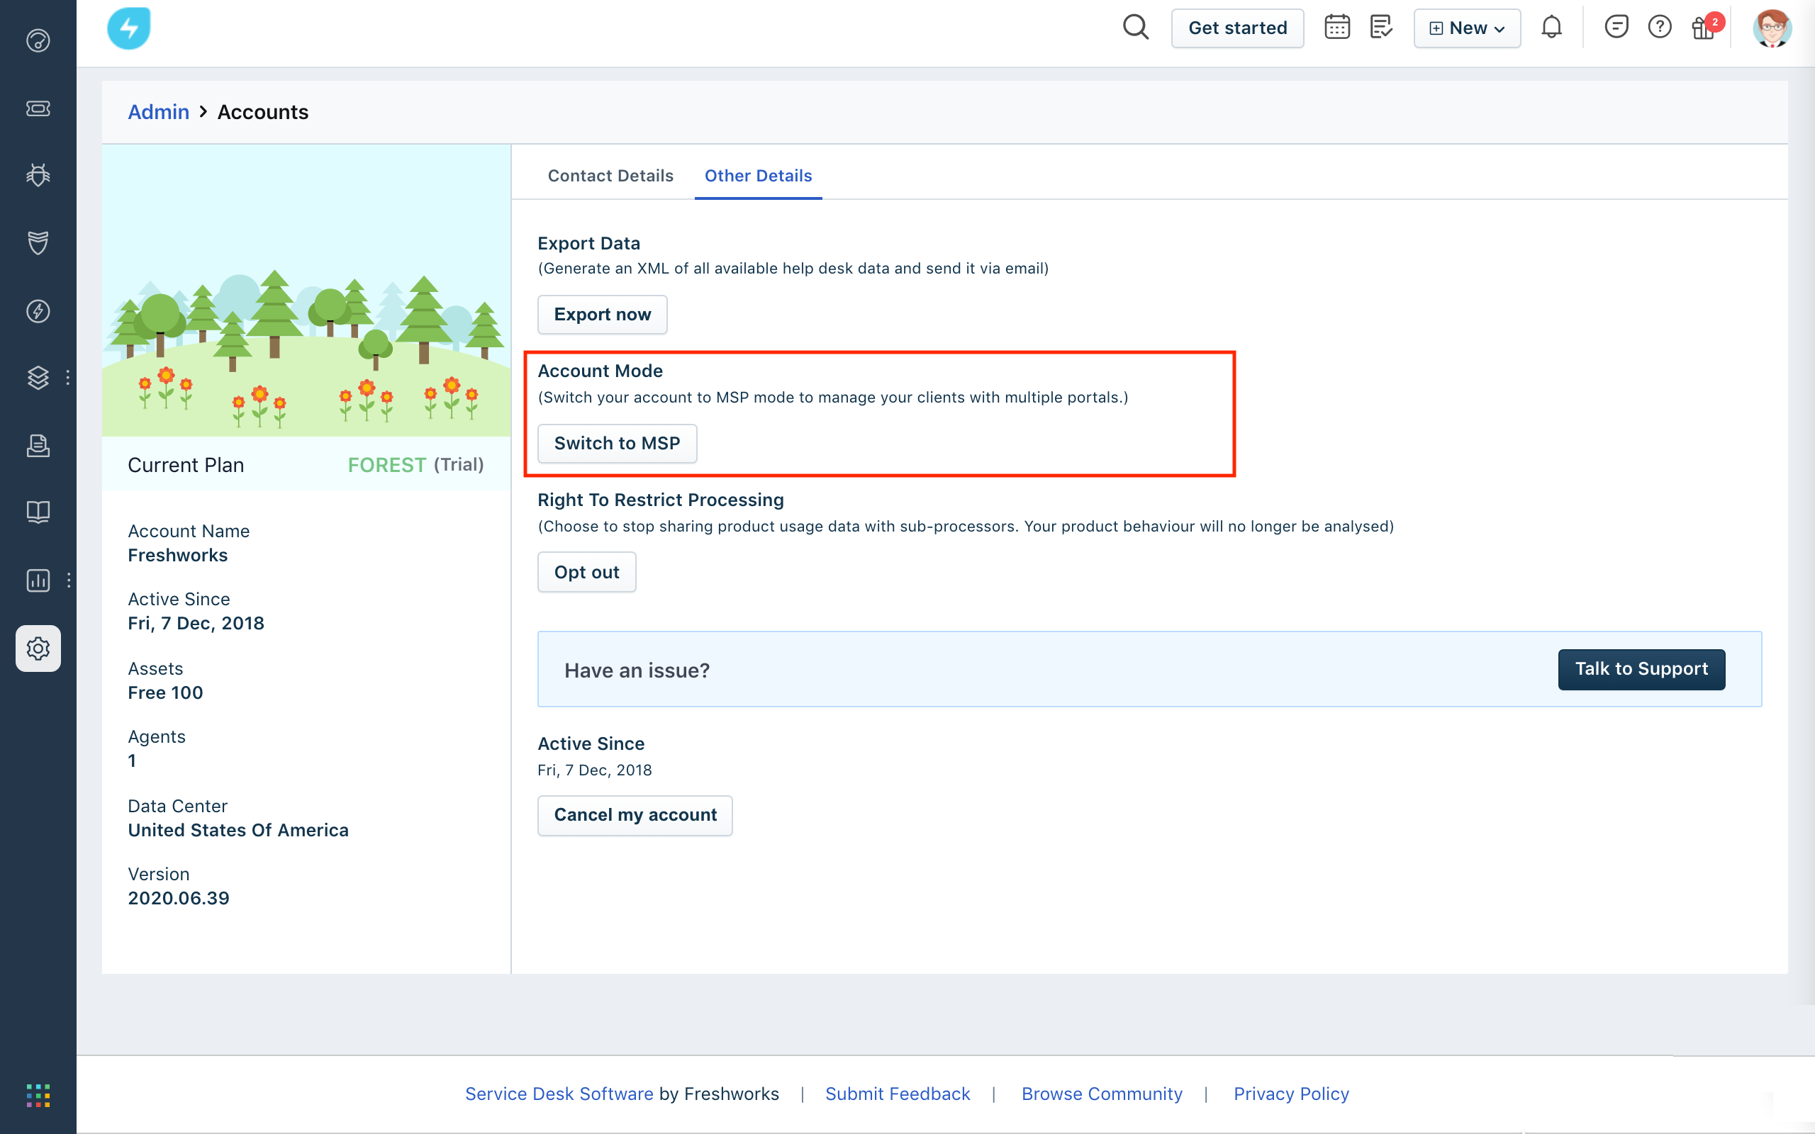The height and width of the screenshot is (1134, 1815).
Task: Go to the Admin breadcrumb link
Action: pos(158,112)
